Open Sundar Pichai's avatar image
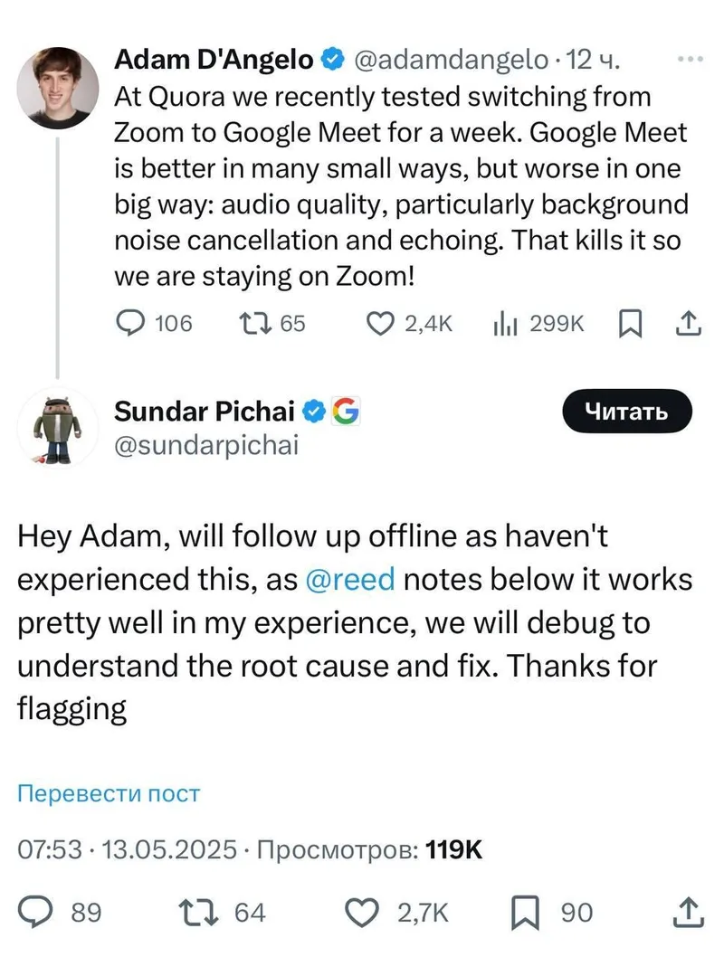Screen dimensions: 724x957 pyautogui.click(x=57, y=427)
